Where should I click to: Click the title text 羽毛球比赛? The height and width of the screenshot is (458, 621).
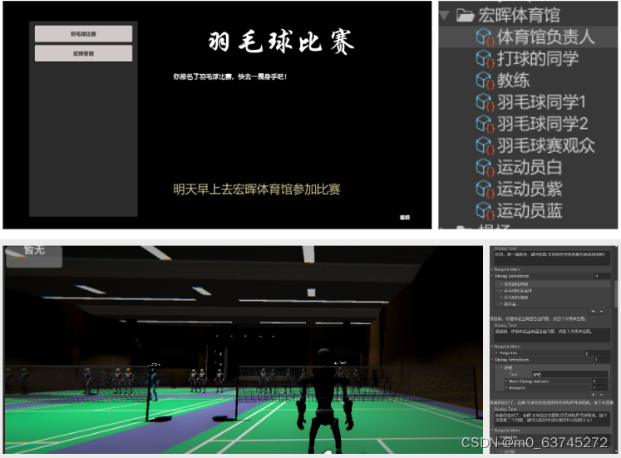(282, 42)
